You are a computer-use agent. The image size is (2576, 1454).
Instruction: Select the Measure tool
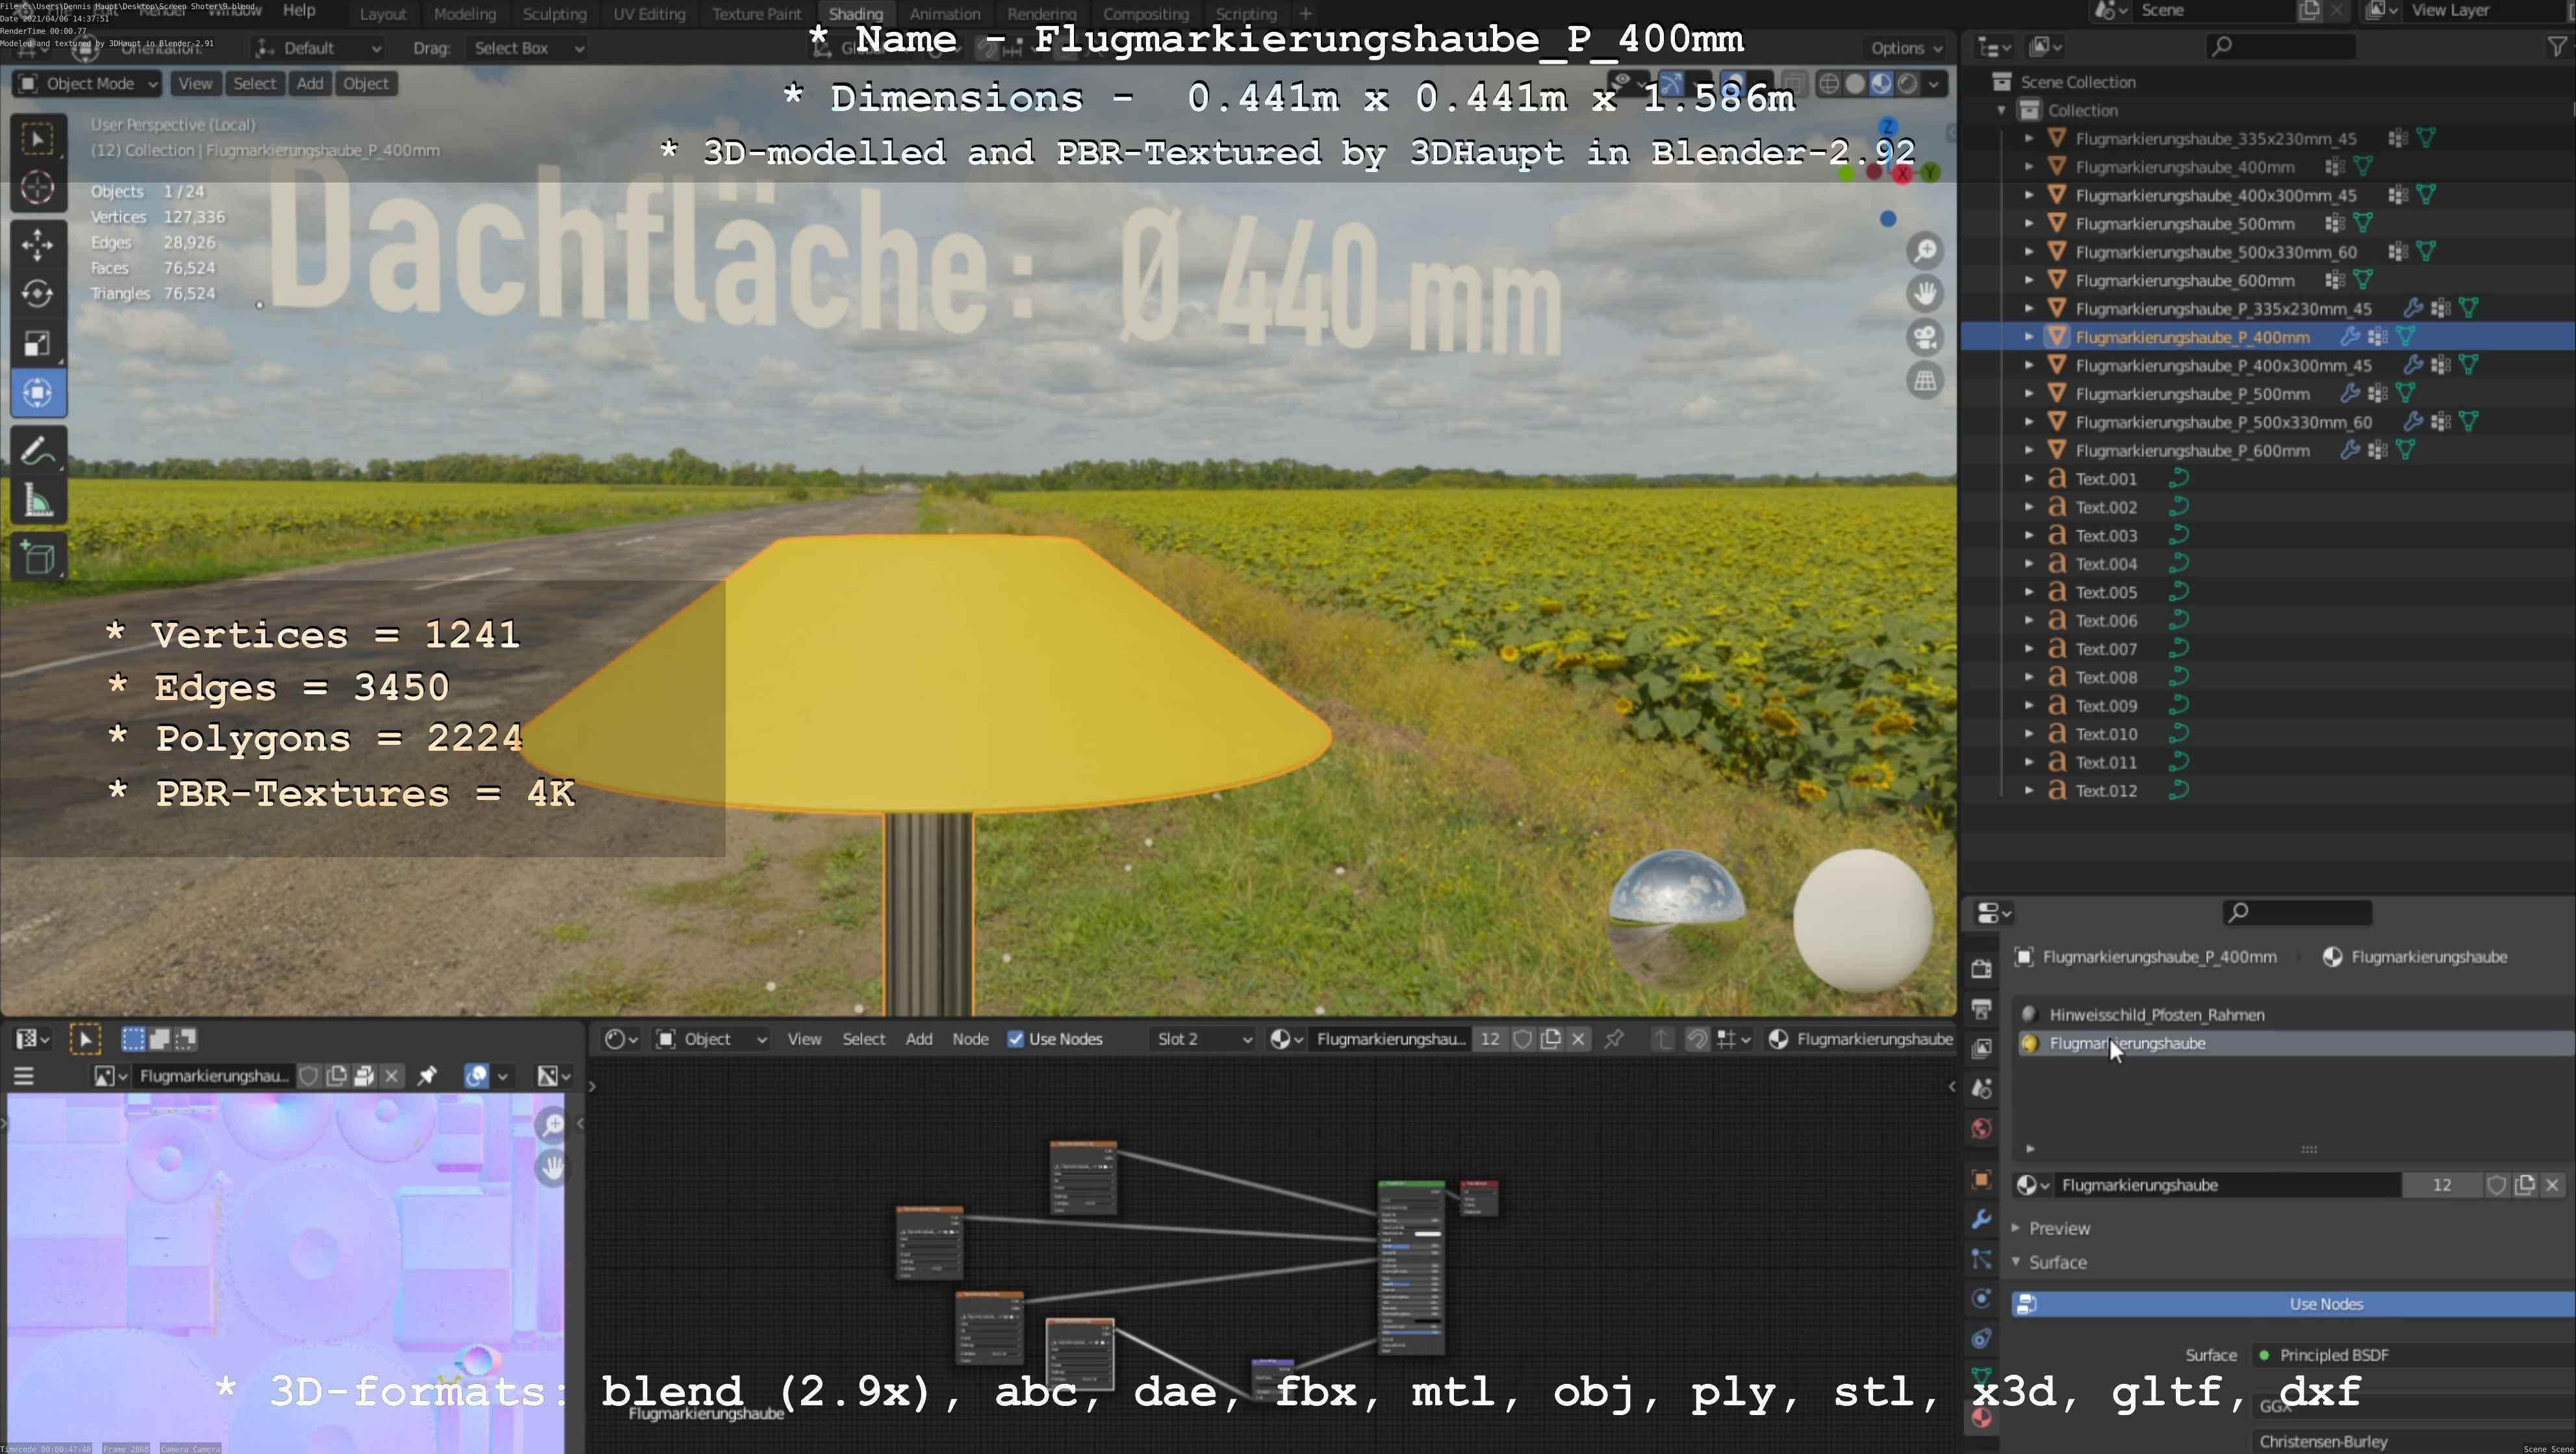click(38, 501)
